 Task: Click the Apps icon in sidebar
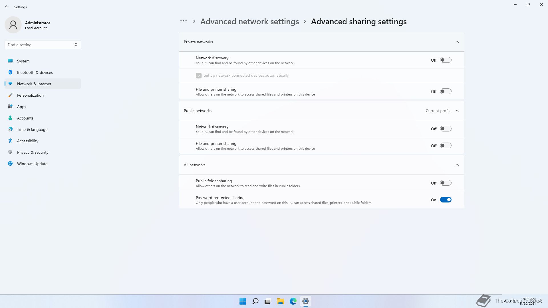pos(10,106)
